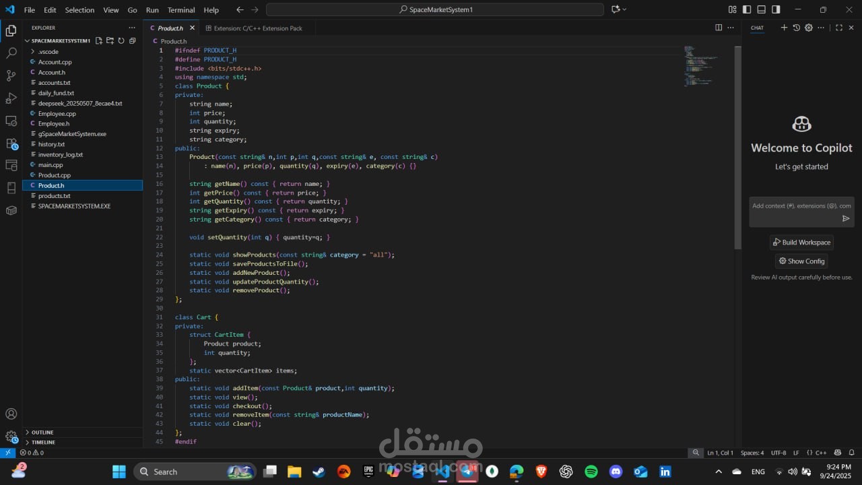
Task: Open the Search view in activity bar
Action: (x=11, y=53)
